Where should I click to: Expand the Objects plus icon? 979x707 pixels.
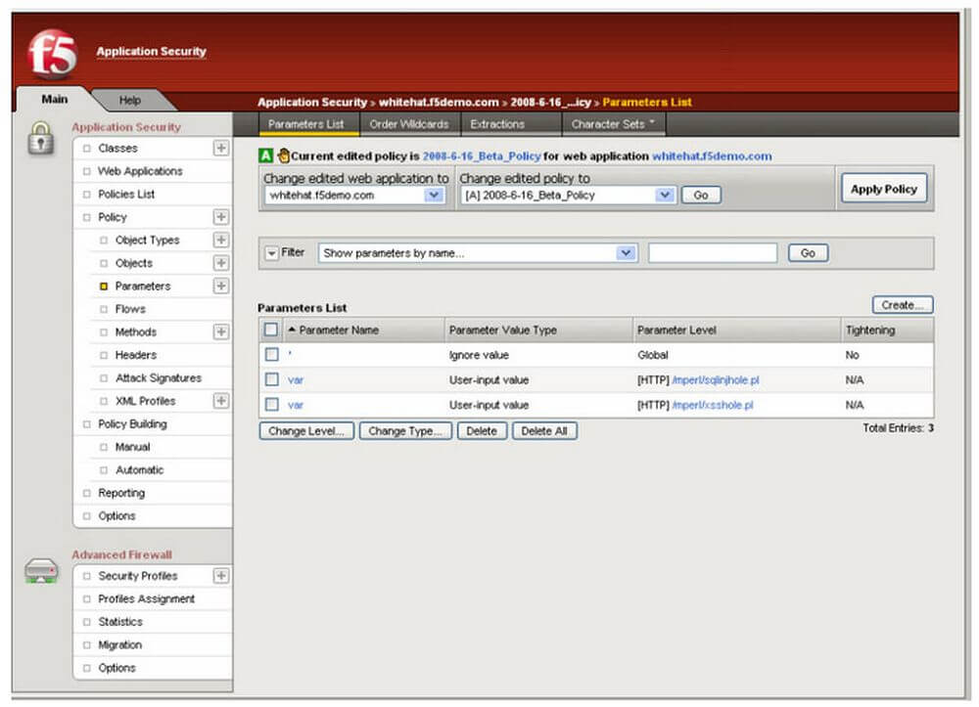coord(221,263)
